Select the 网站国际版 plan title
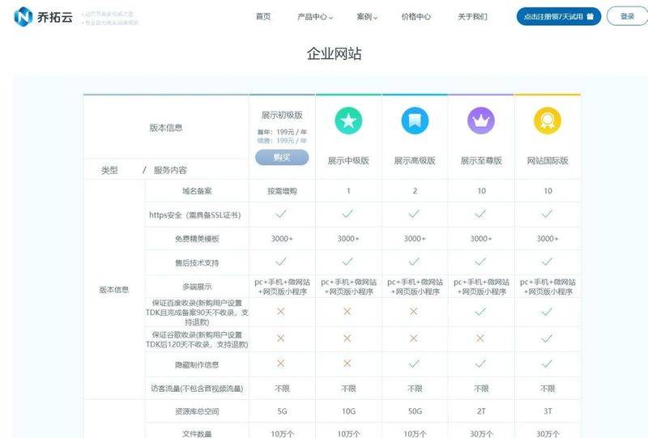 coord(548,160)
